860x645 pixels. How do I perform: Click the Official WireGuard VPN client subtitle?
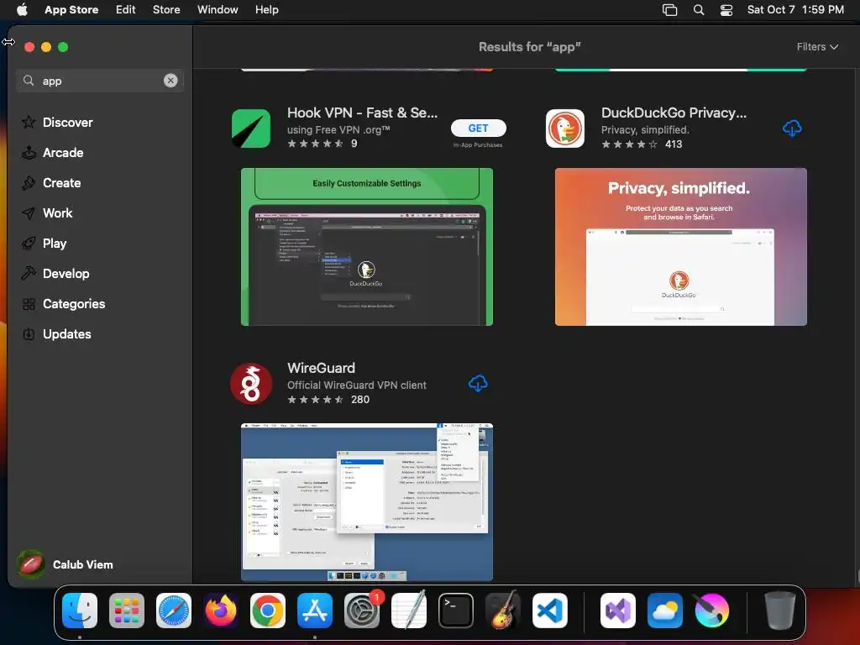click(x=356, y=385)
